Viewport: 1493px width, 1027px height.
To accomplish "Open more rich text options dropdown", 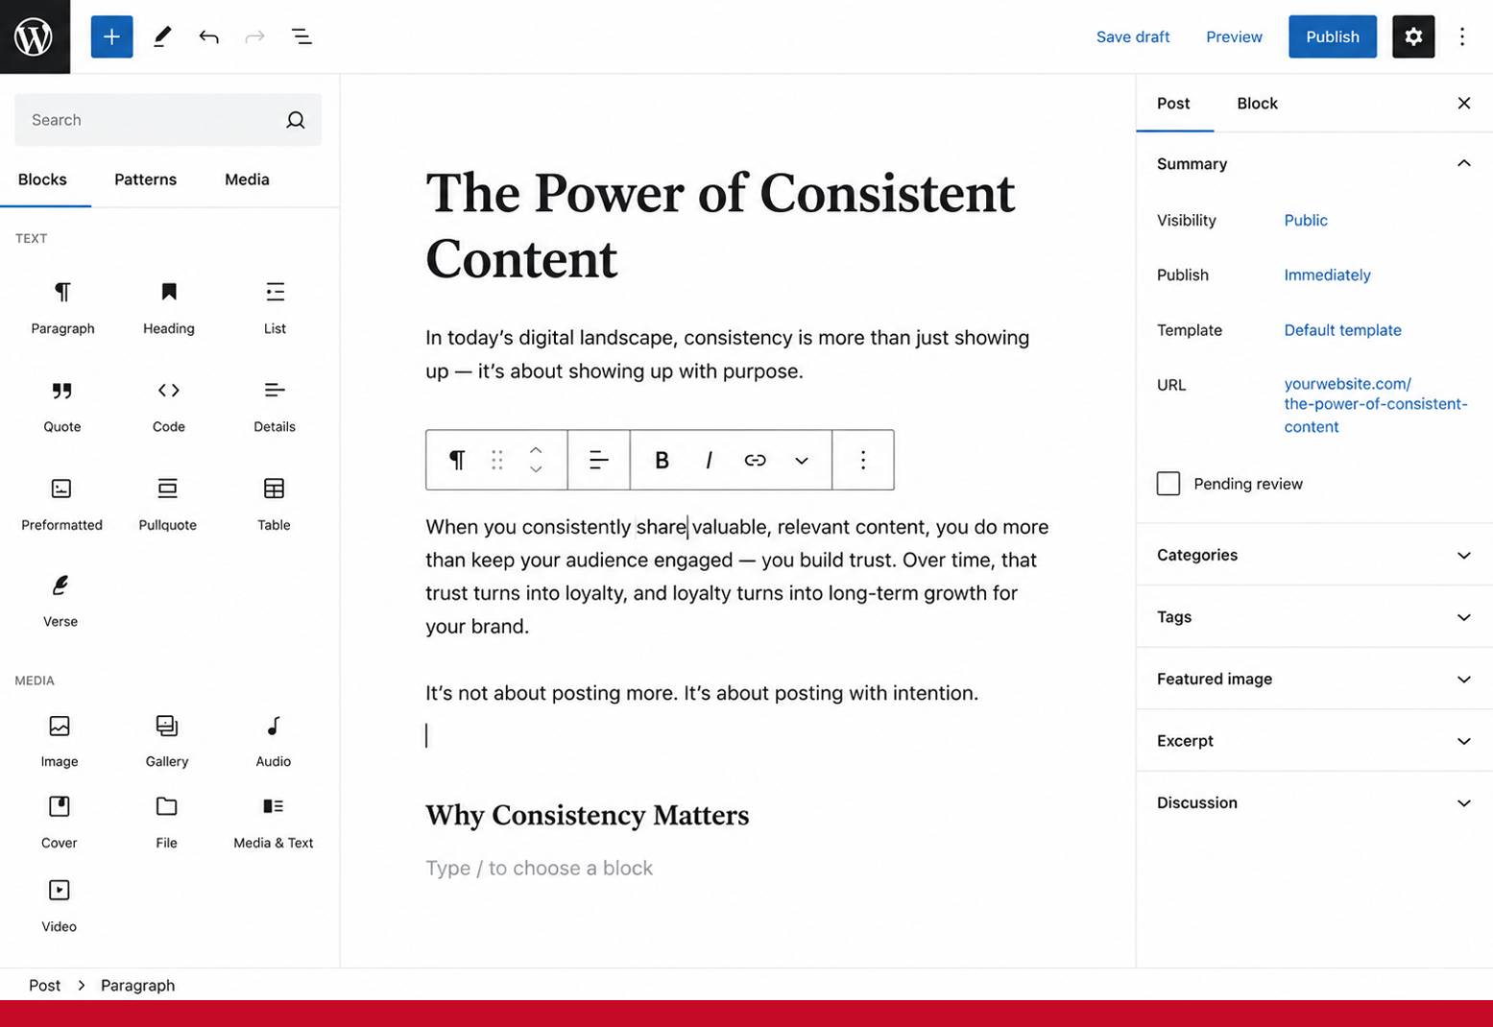I will pos(801,460).
